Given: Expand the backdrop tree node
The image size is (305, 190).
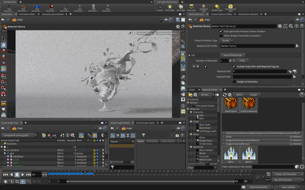Looking at the screenshot, I should [x=8, y=156].
